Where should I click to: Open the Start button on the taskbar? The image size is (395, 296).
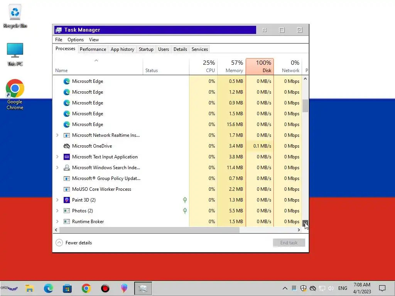coord(9,288)
